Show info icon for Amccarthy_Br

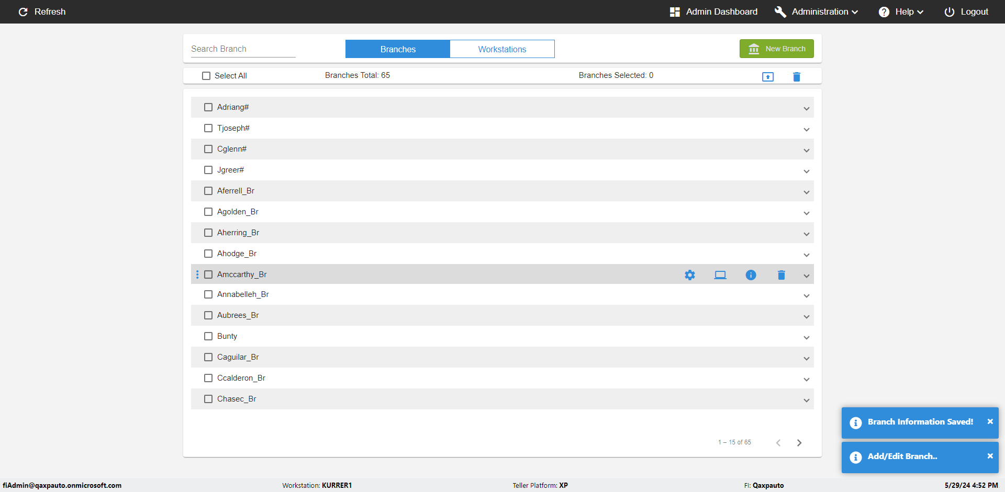pyautogui.click(x=751, y=274)
